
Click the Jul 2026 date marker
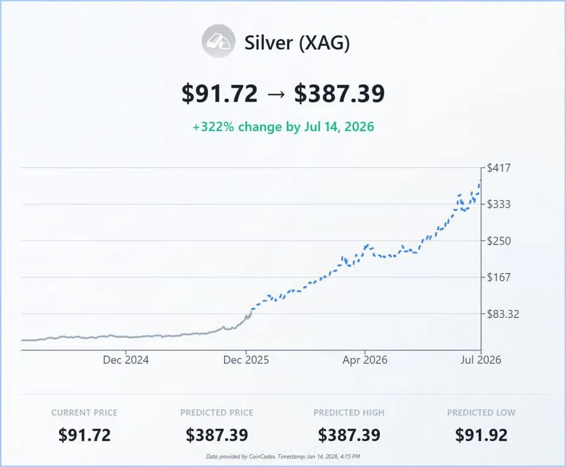pyautogui.click(x=481, y=360)
